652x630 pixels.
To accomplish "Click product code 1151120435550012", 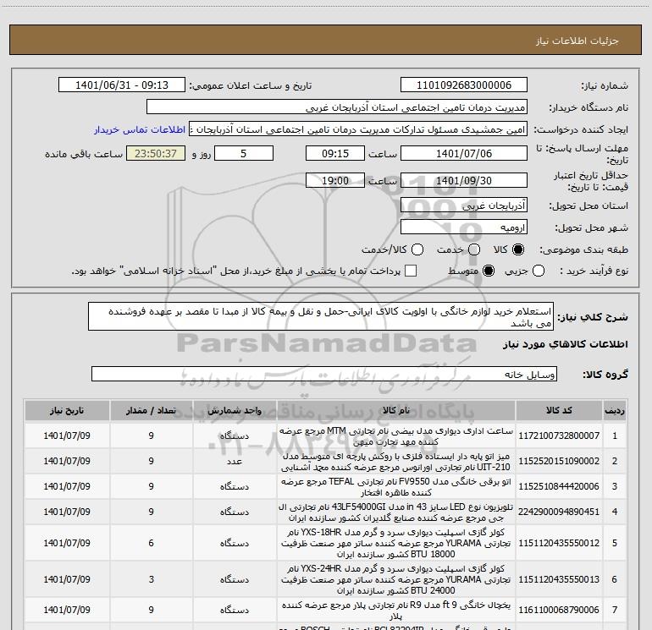I will 559,543.
